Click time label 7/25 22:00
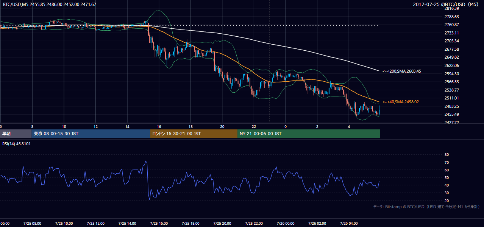The width and height of the screenshot is (484, 227). point(254,223)
